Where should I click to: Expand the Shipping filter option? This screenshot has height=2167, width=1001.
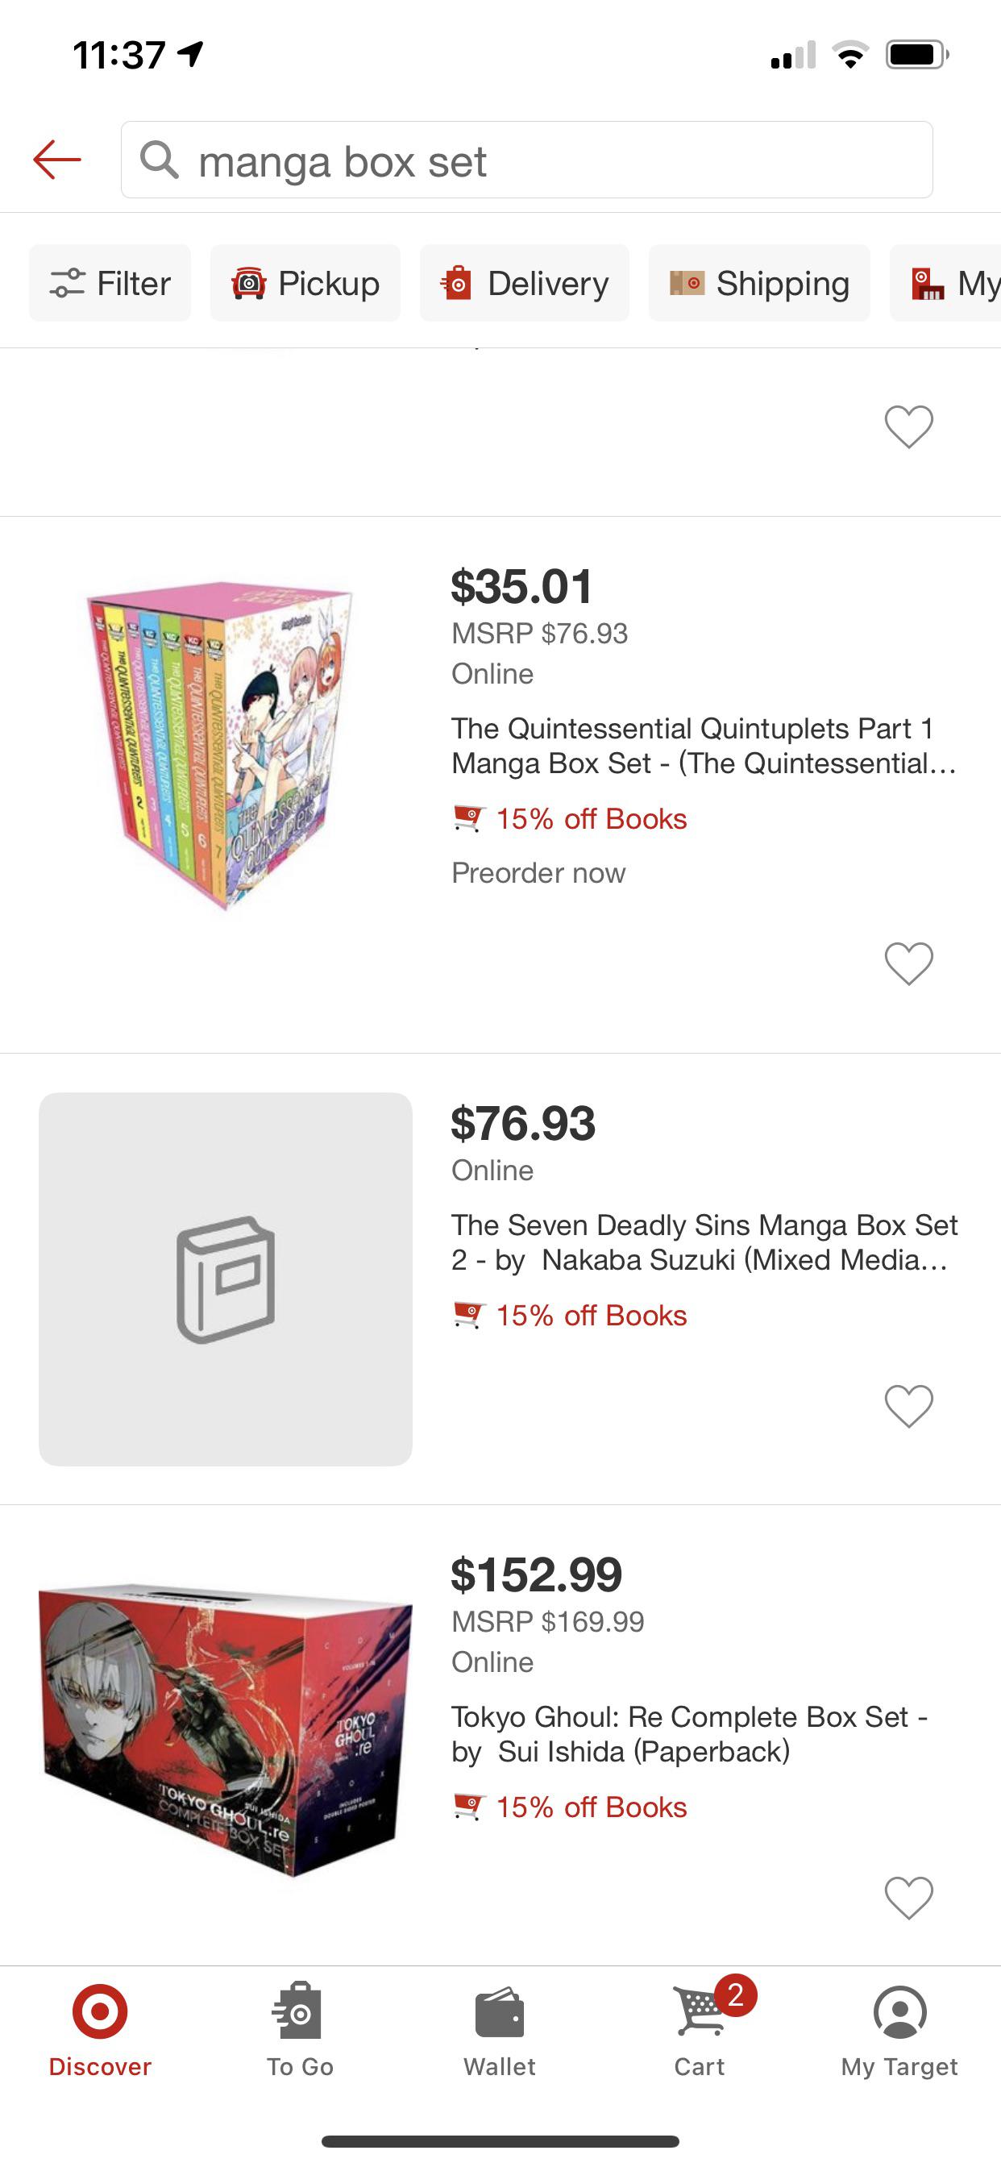pos(758,284)
